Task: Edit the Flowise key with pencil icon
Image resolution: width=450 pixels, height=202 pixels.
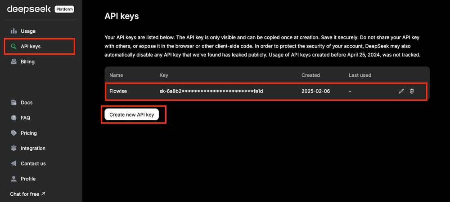Action: point(401,91)
